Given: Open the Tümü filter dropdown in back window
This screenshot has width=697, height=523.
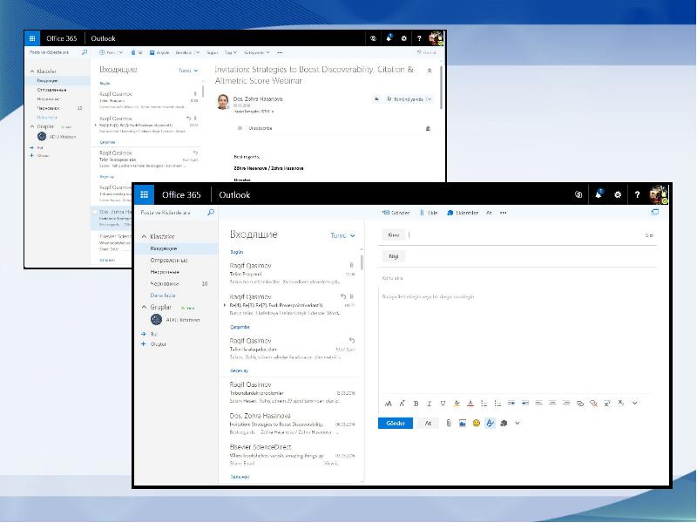Looking at the screenshot, I should click(x=188, y=71).
